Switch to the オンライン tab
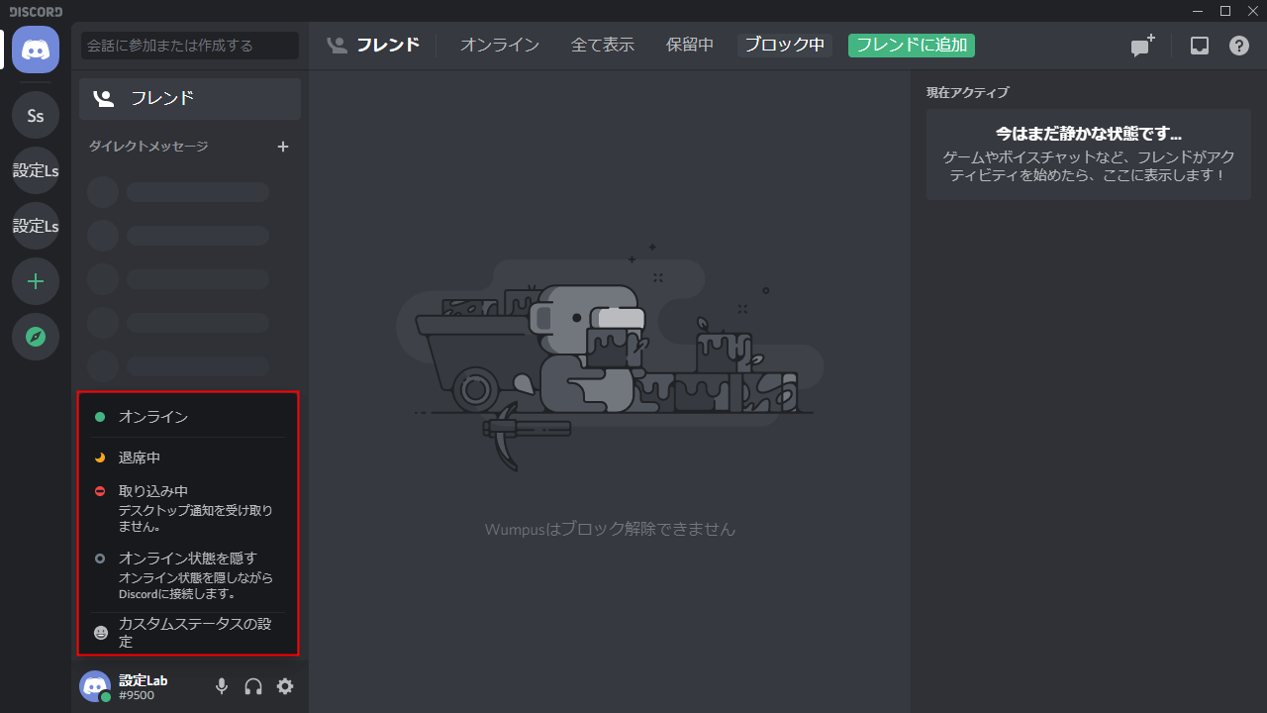The width and height of the screenshot is (1267, 713). tap(500, 46)
